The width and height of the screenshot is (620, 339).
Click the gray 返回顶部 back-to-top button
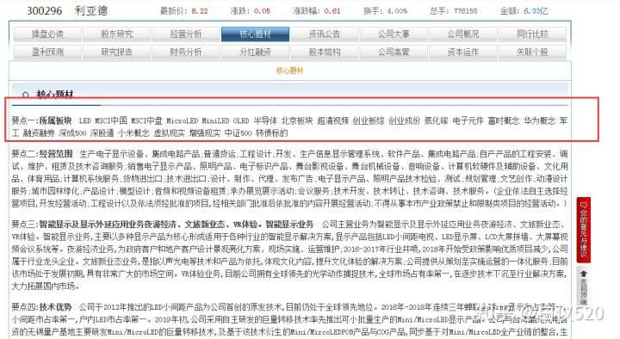point(584,287)
